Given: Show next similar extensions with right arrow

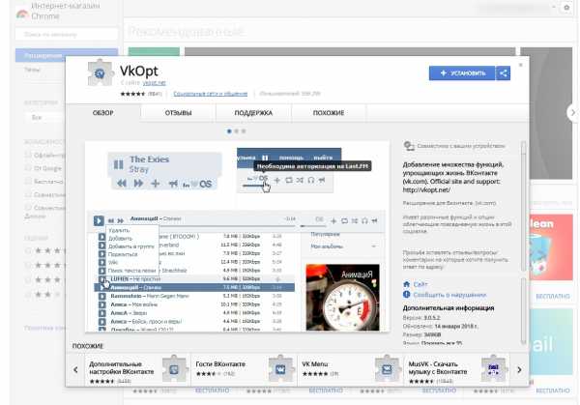Looking at the screenshot, I should (519, 369).
